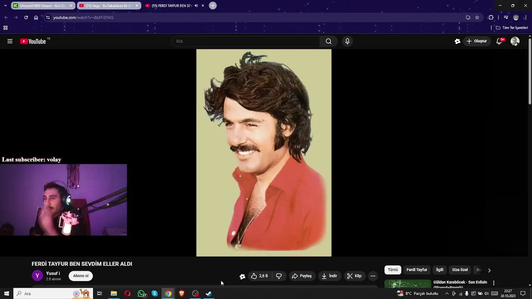Dislike the Ferdi Tayfur video
The height and width of the screenshot is (299, 532).
[x=279, y=276]
